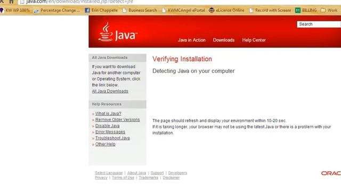Open the Percentage Change bookmark

[57, 10]
